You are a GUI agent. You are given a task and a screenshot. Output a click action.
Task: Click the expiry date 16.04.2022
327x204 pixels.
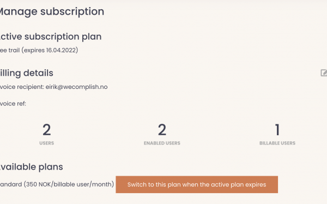click(x=61, y=50)
